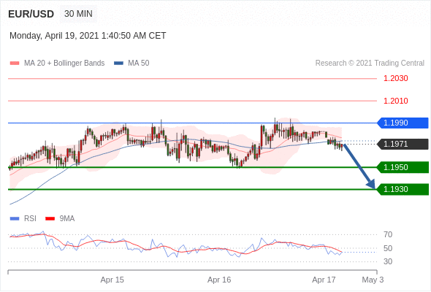
Task: Click the green 1.1930 target tag
Action: tap(403, 189)
